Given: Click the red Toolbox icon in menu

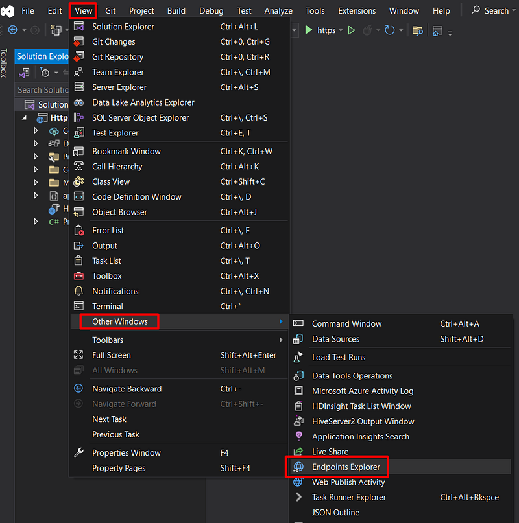Looking at the screenshot, I should click(78, 276).
